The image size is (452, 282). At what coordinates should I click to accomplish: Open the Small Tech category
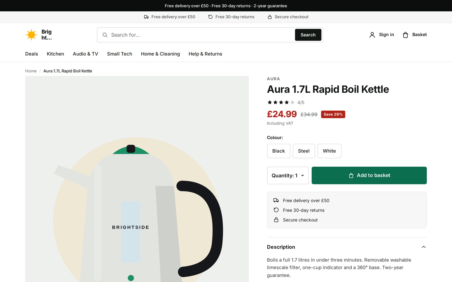click(x=119, y=54)
